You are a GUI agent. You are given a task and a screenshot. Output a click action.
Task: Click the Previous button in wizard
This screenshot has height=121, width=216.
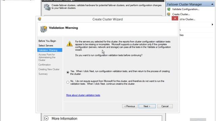click(x=130, y=106)
